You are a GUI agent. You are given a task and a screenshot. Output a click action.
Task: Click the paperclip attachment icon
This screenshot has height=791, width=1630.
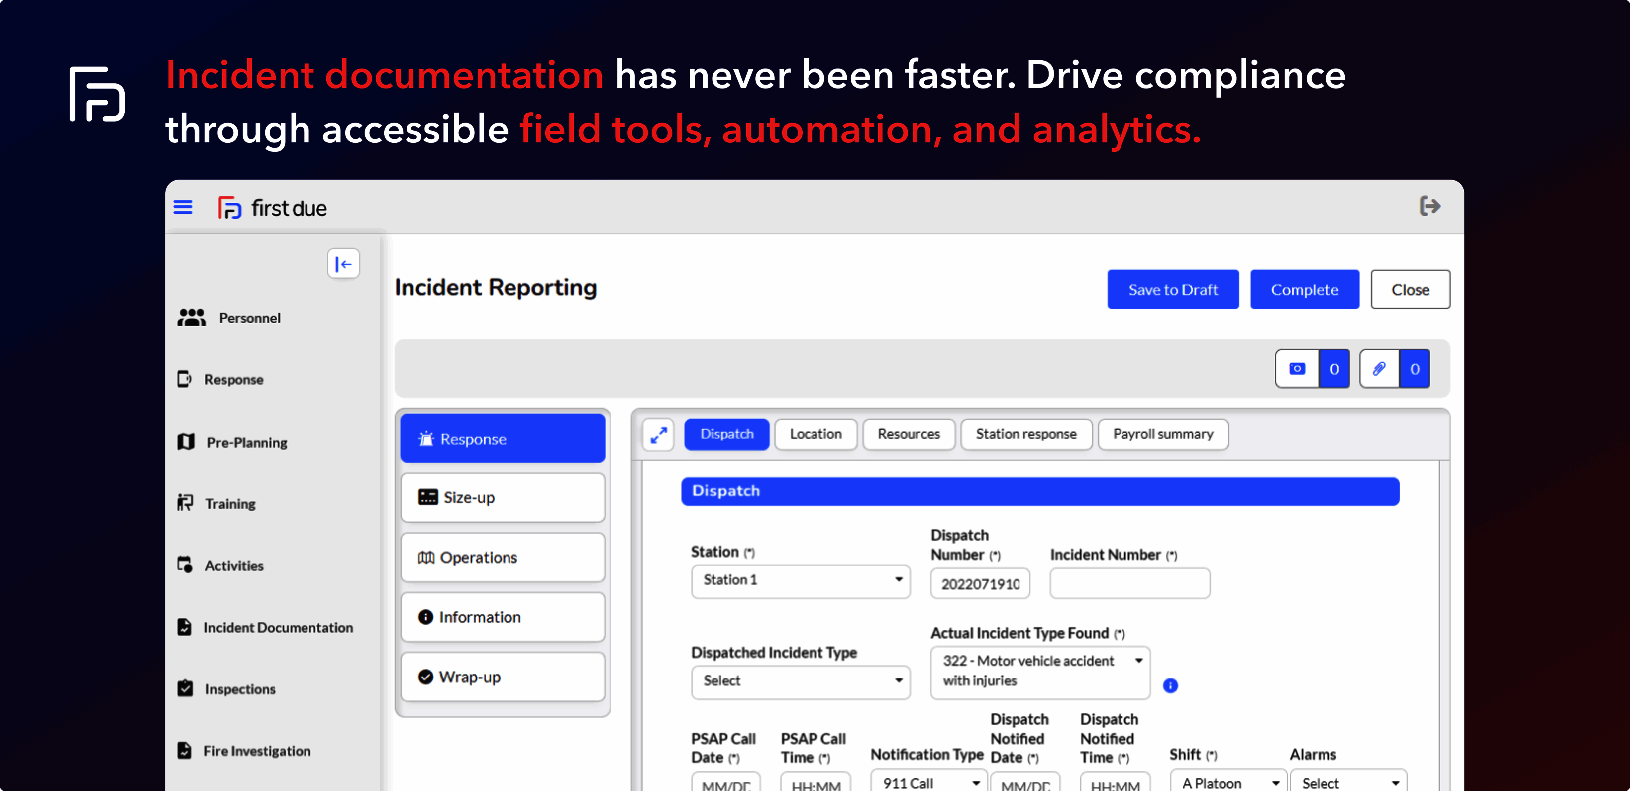(x=1379, y=368)
